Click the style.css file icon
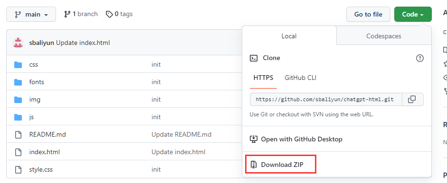 click(x=18, y=170)
